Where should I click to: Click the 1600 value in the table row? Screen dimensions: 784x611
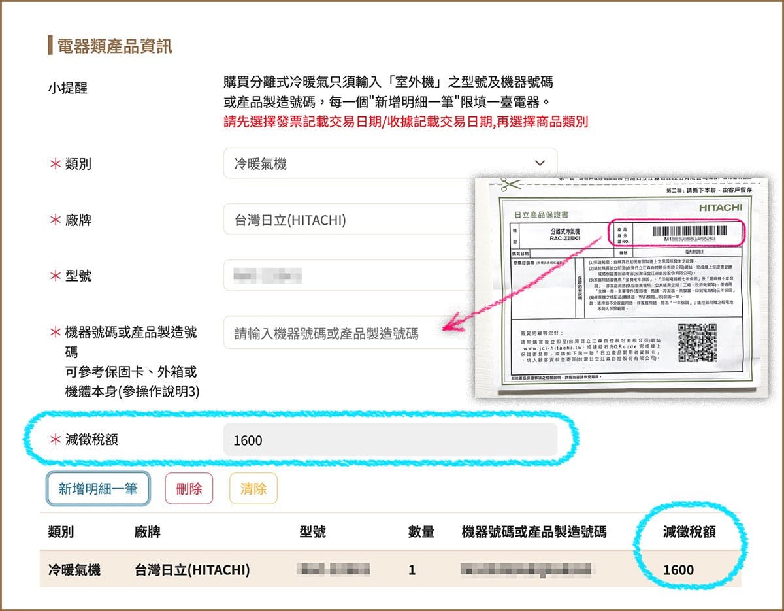click(678, 570)
